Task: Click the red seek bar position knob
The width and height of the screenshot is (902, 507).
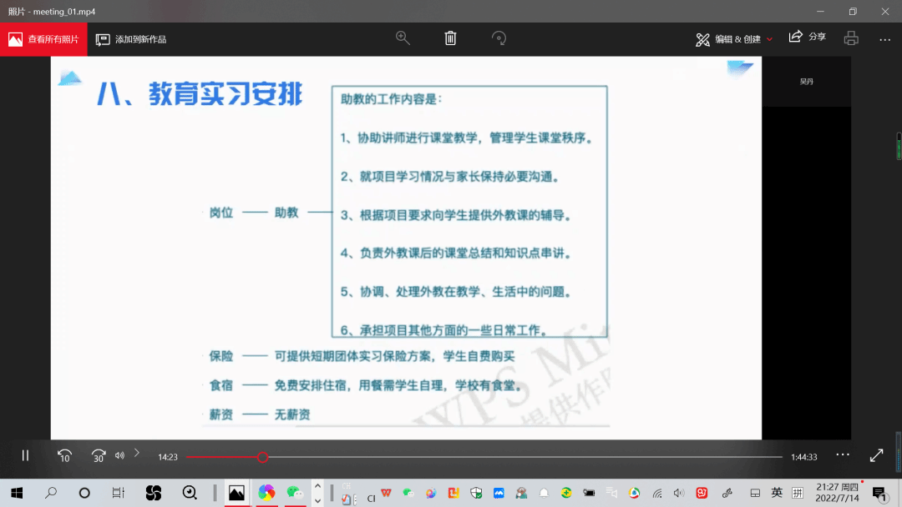Action: pos(262,457)
